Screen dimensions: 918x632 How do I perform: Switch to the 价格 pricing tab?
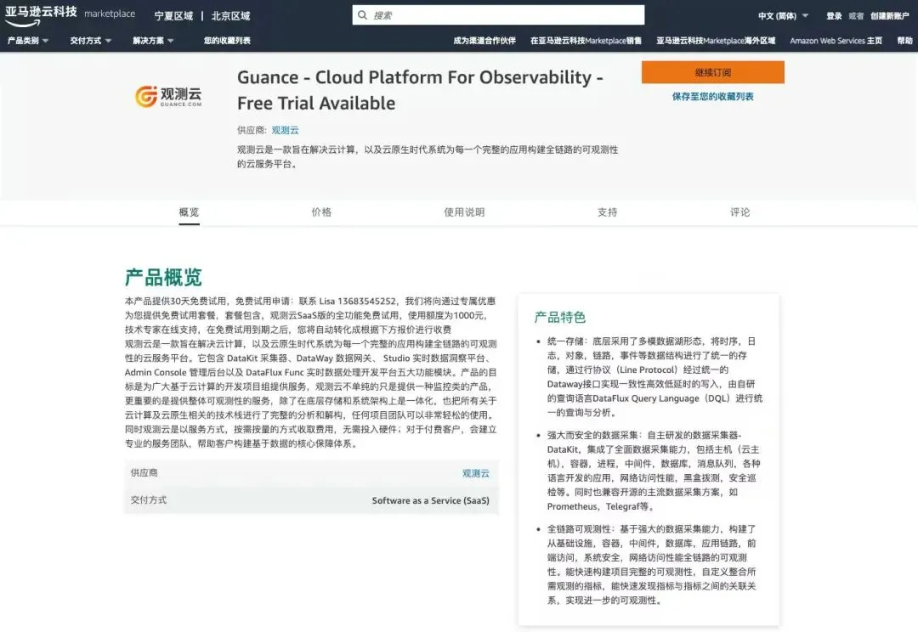[322, 213]
